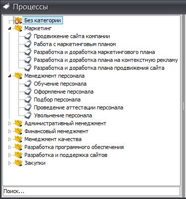Screen dimensions: 186x199
Task: Open Оформление персонала process
Action: (63, 92)
